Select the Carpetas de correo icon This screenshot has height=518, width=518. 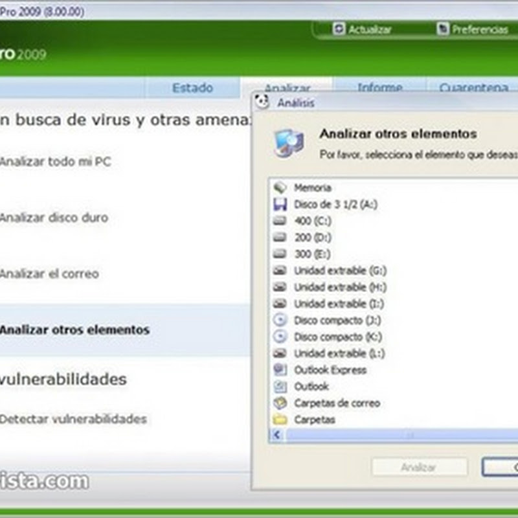tap(280, 403)
